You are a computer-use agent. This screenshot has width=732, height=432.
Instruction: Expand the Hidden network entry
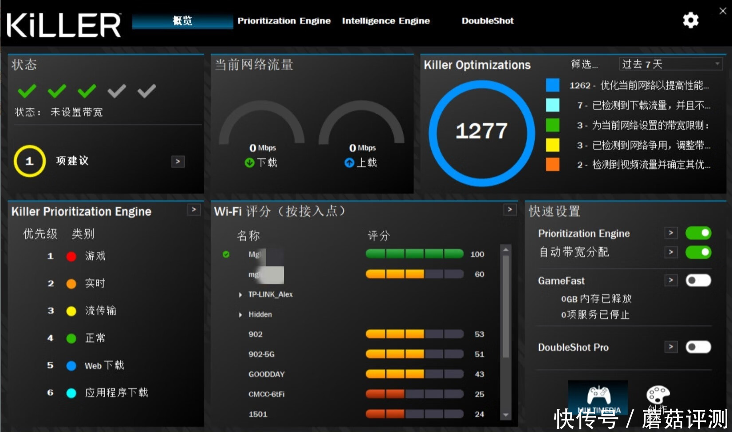tap(240, 315)
